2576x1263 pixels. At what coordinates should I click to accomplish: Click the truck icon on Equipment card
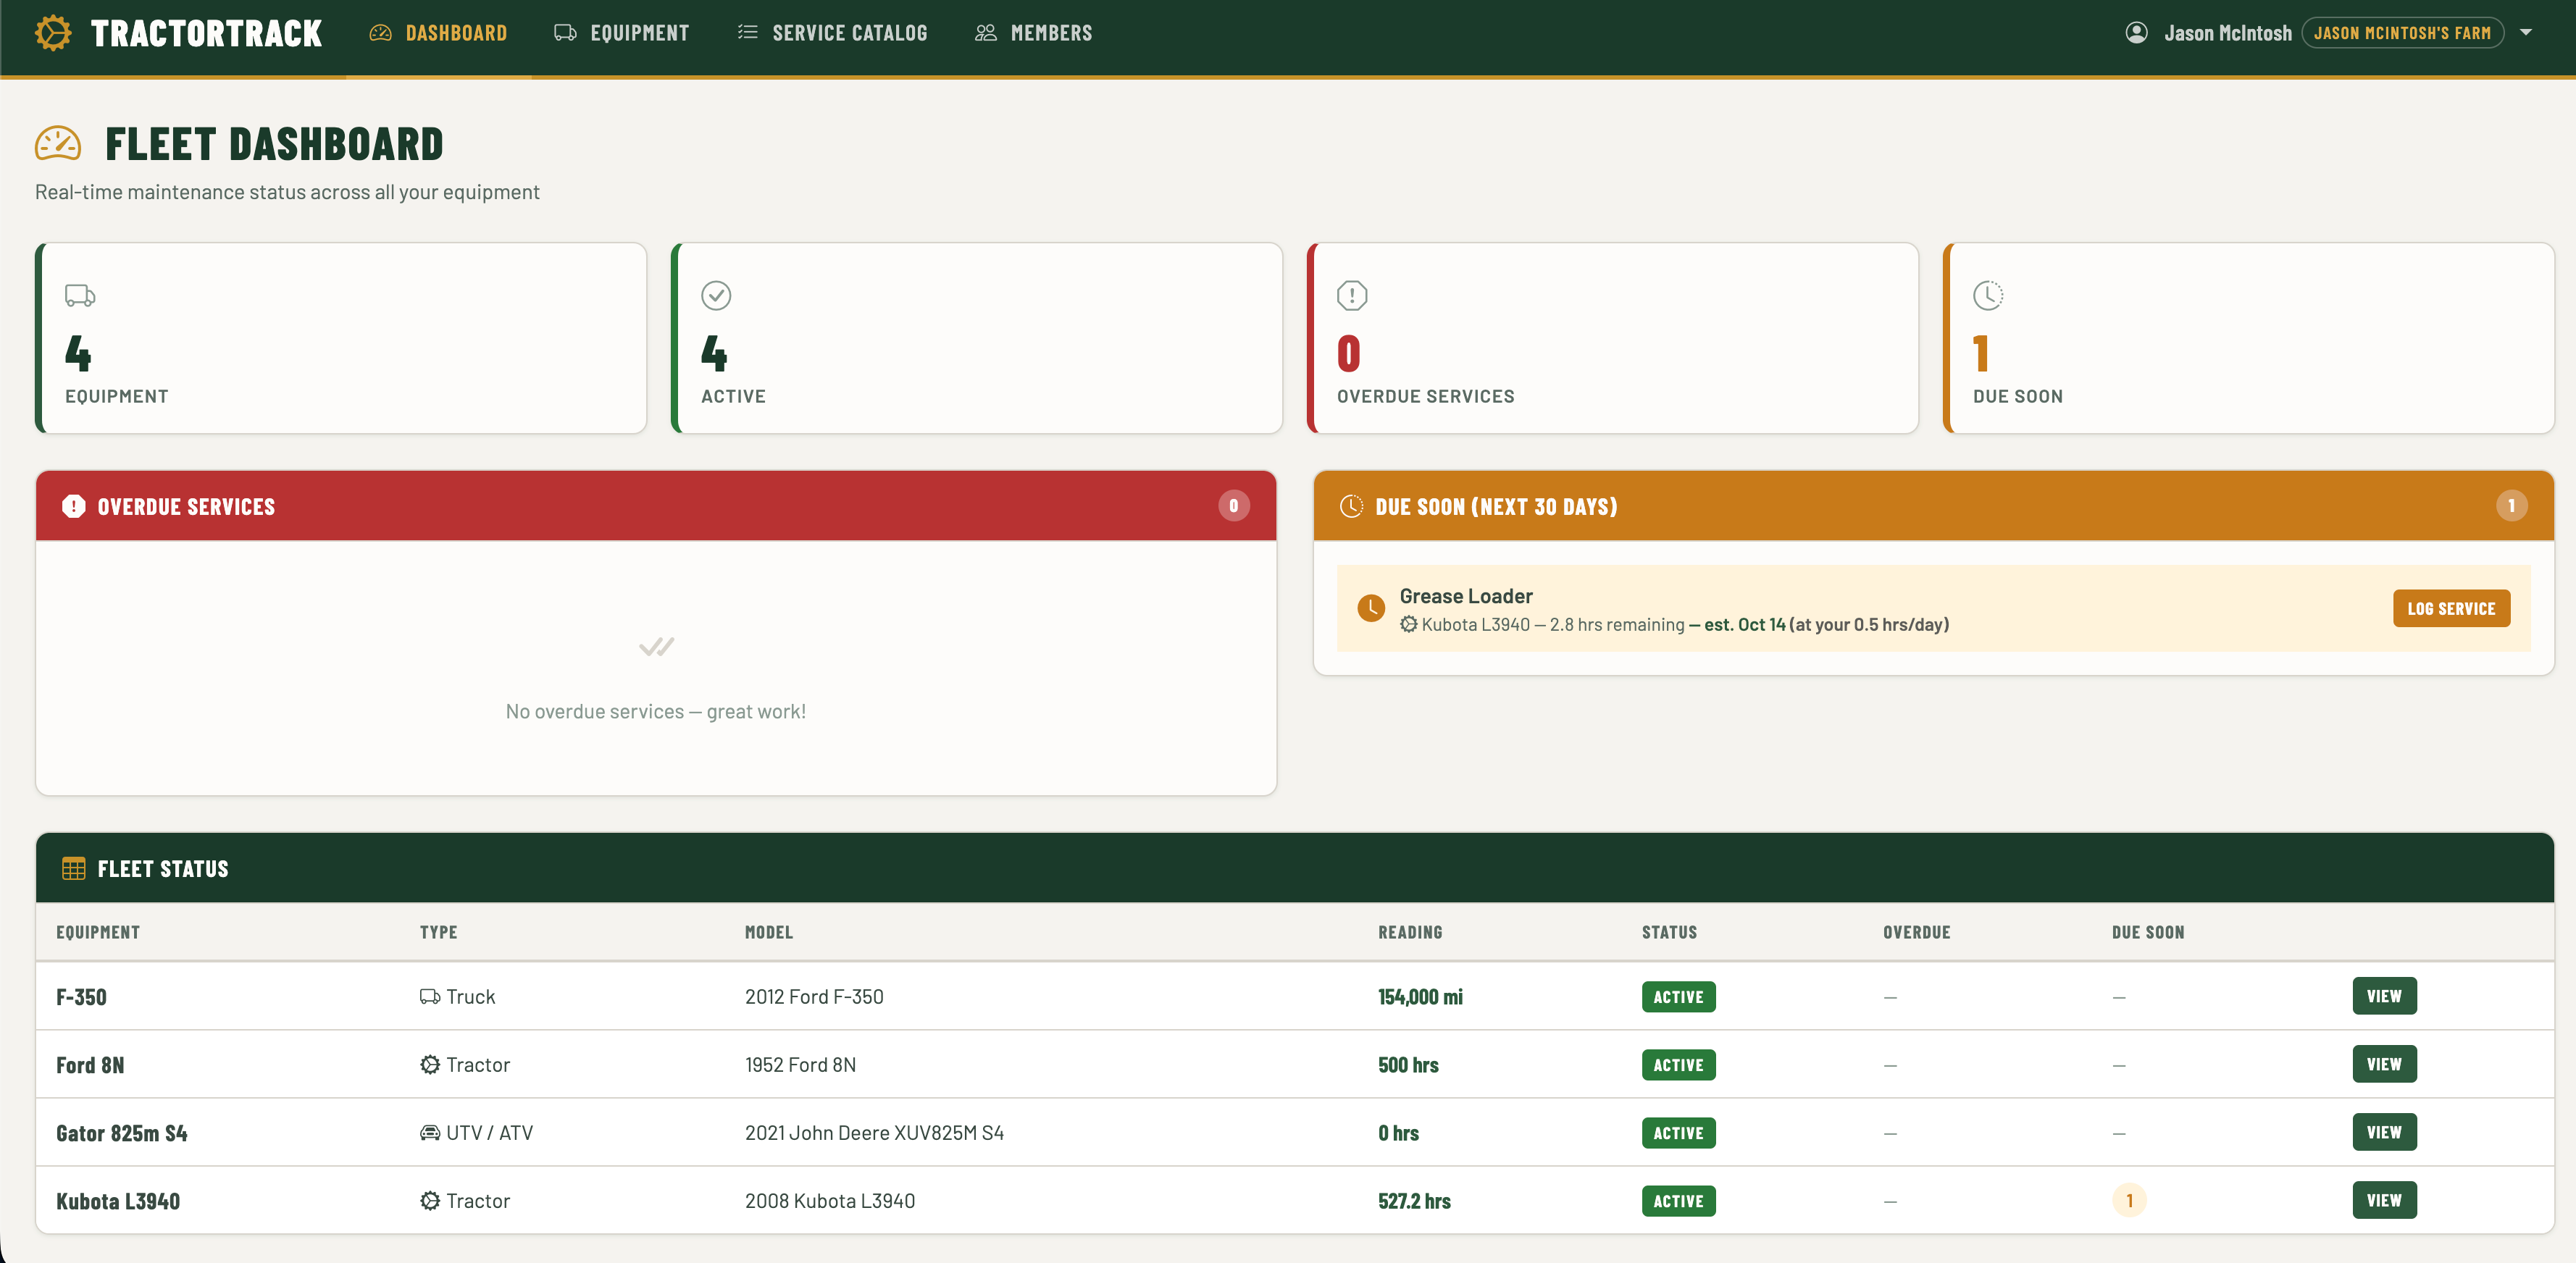coord(80,296)
